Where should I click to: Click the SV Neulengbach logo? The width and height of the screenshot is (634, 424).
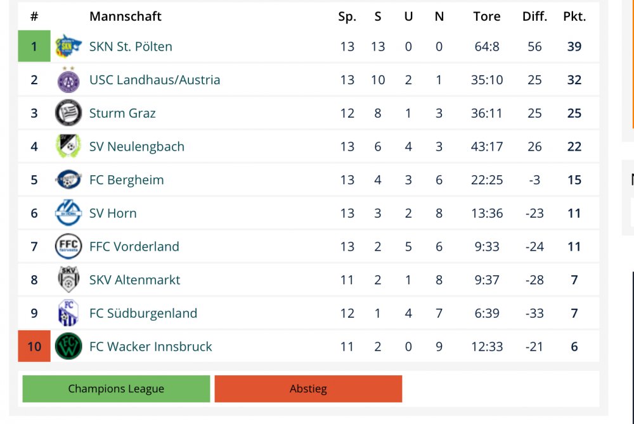click(68, 146)
